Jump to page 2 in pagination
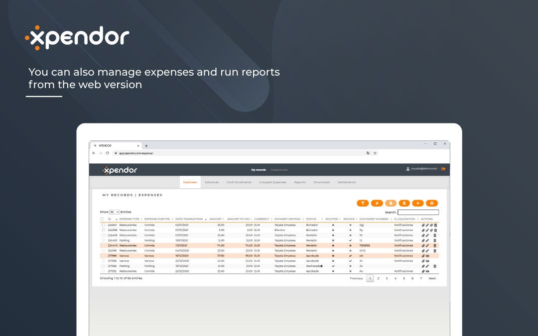538x336 pixels. (x=378, y=278)
